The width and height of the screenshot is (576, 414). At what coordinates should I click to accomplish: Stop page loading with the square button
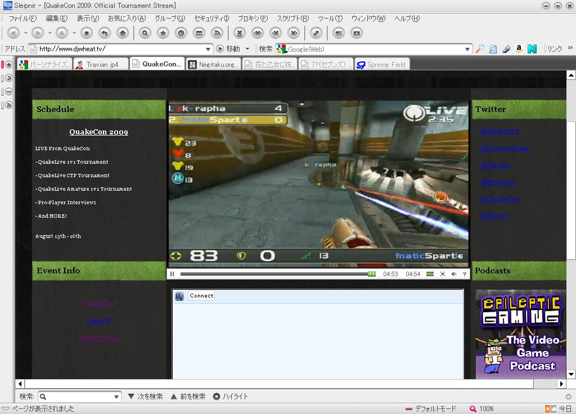(x=87, y=33)
